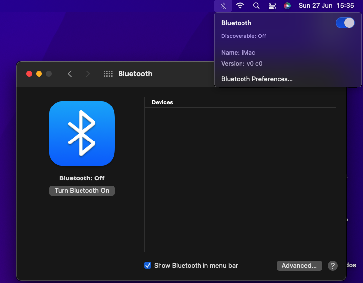Click the Devices list header
The width and height of the screenshot is (363, 283).
[x=240, y=103]
